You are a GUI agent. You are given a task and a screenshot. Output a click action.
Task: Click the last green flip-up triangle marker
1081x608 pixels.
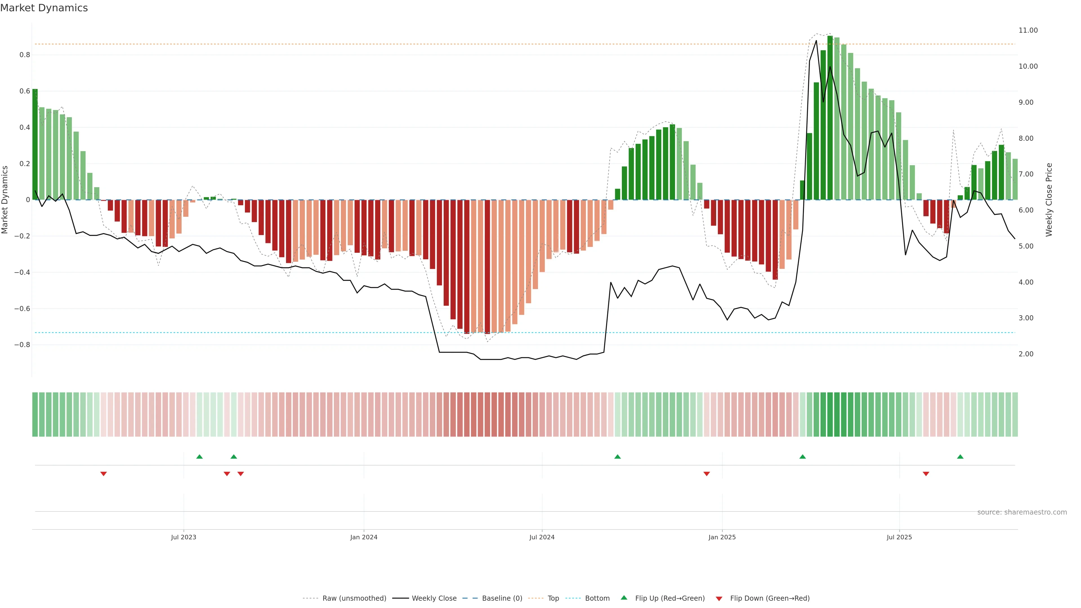pos(960,457)
